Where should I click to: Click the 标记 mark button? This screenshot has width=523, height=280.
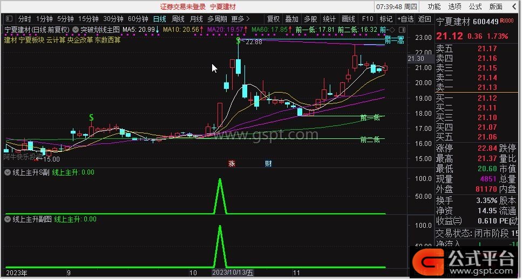coord(386,19)
